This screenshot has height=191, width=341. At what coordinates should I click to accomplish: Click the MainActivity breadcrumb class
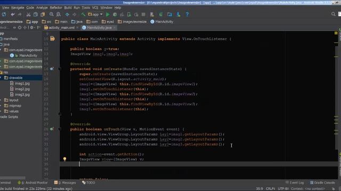(162, 22)
